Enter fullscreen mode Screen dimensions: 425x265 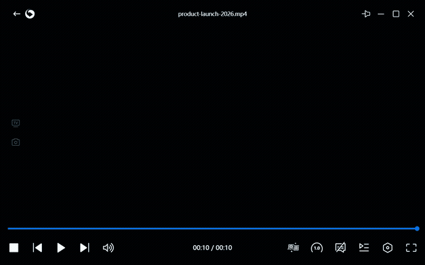pos(411,248)
